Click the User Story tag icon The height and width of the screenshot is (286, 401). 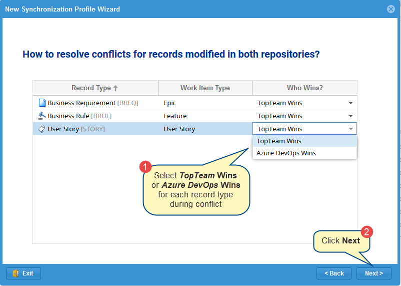[42, 129]
